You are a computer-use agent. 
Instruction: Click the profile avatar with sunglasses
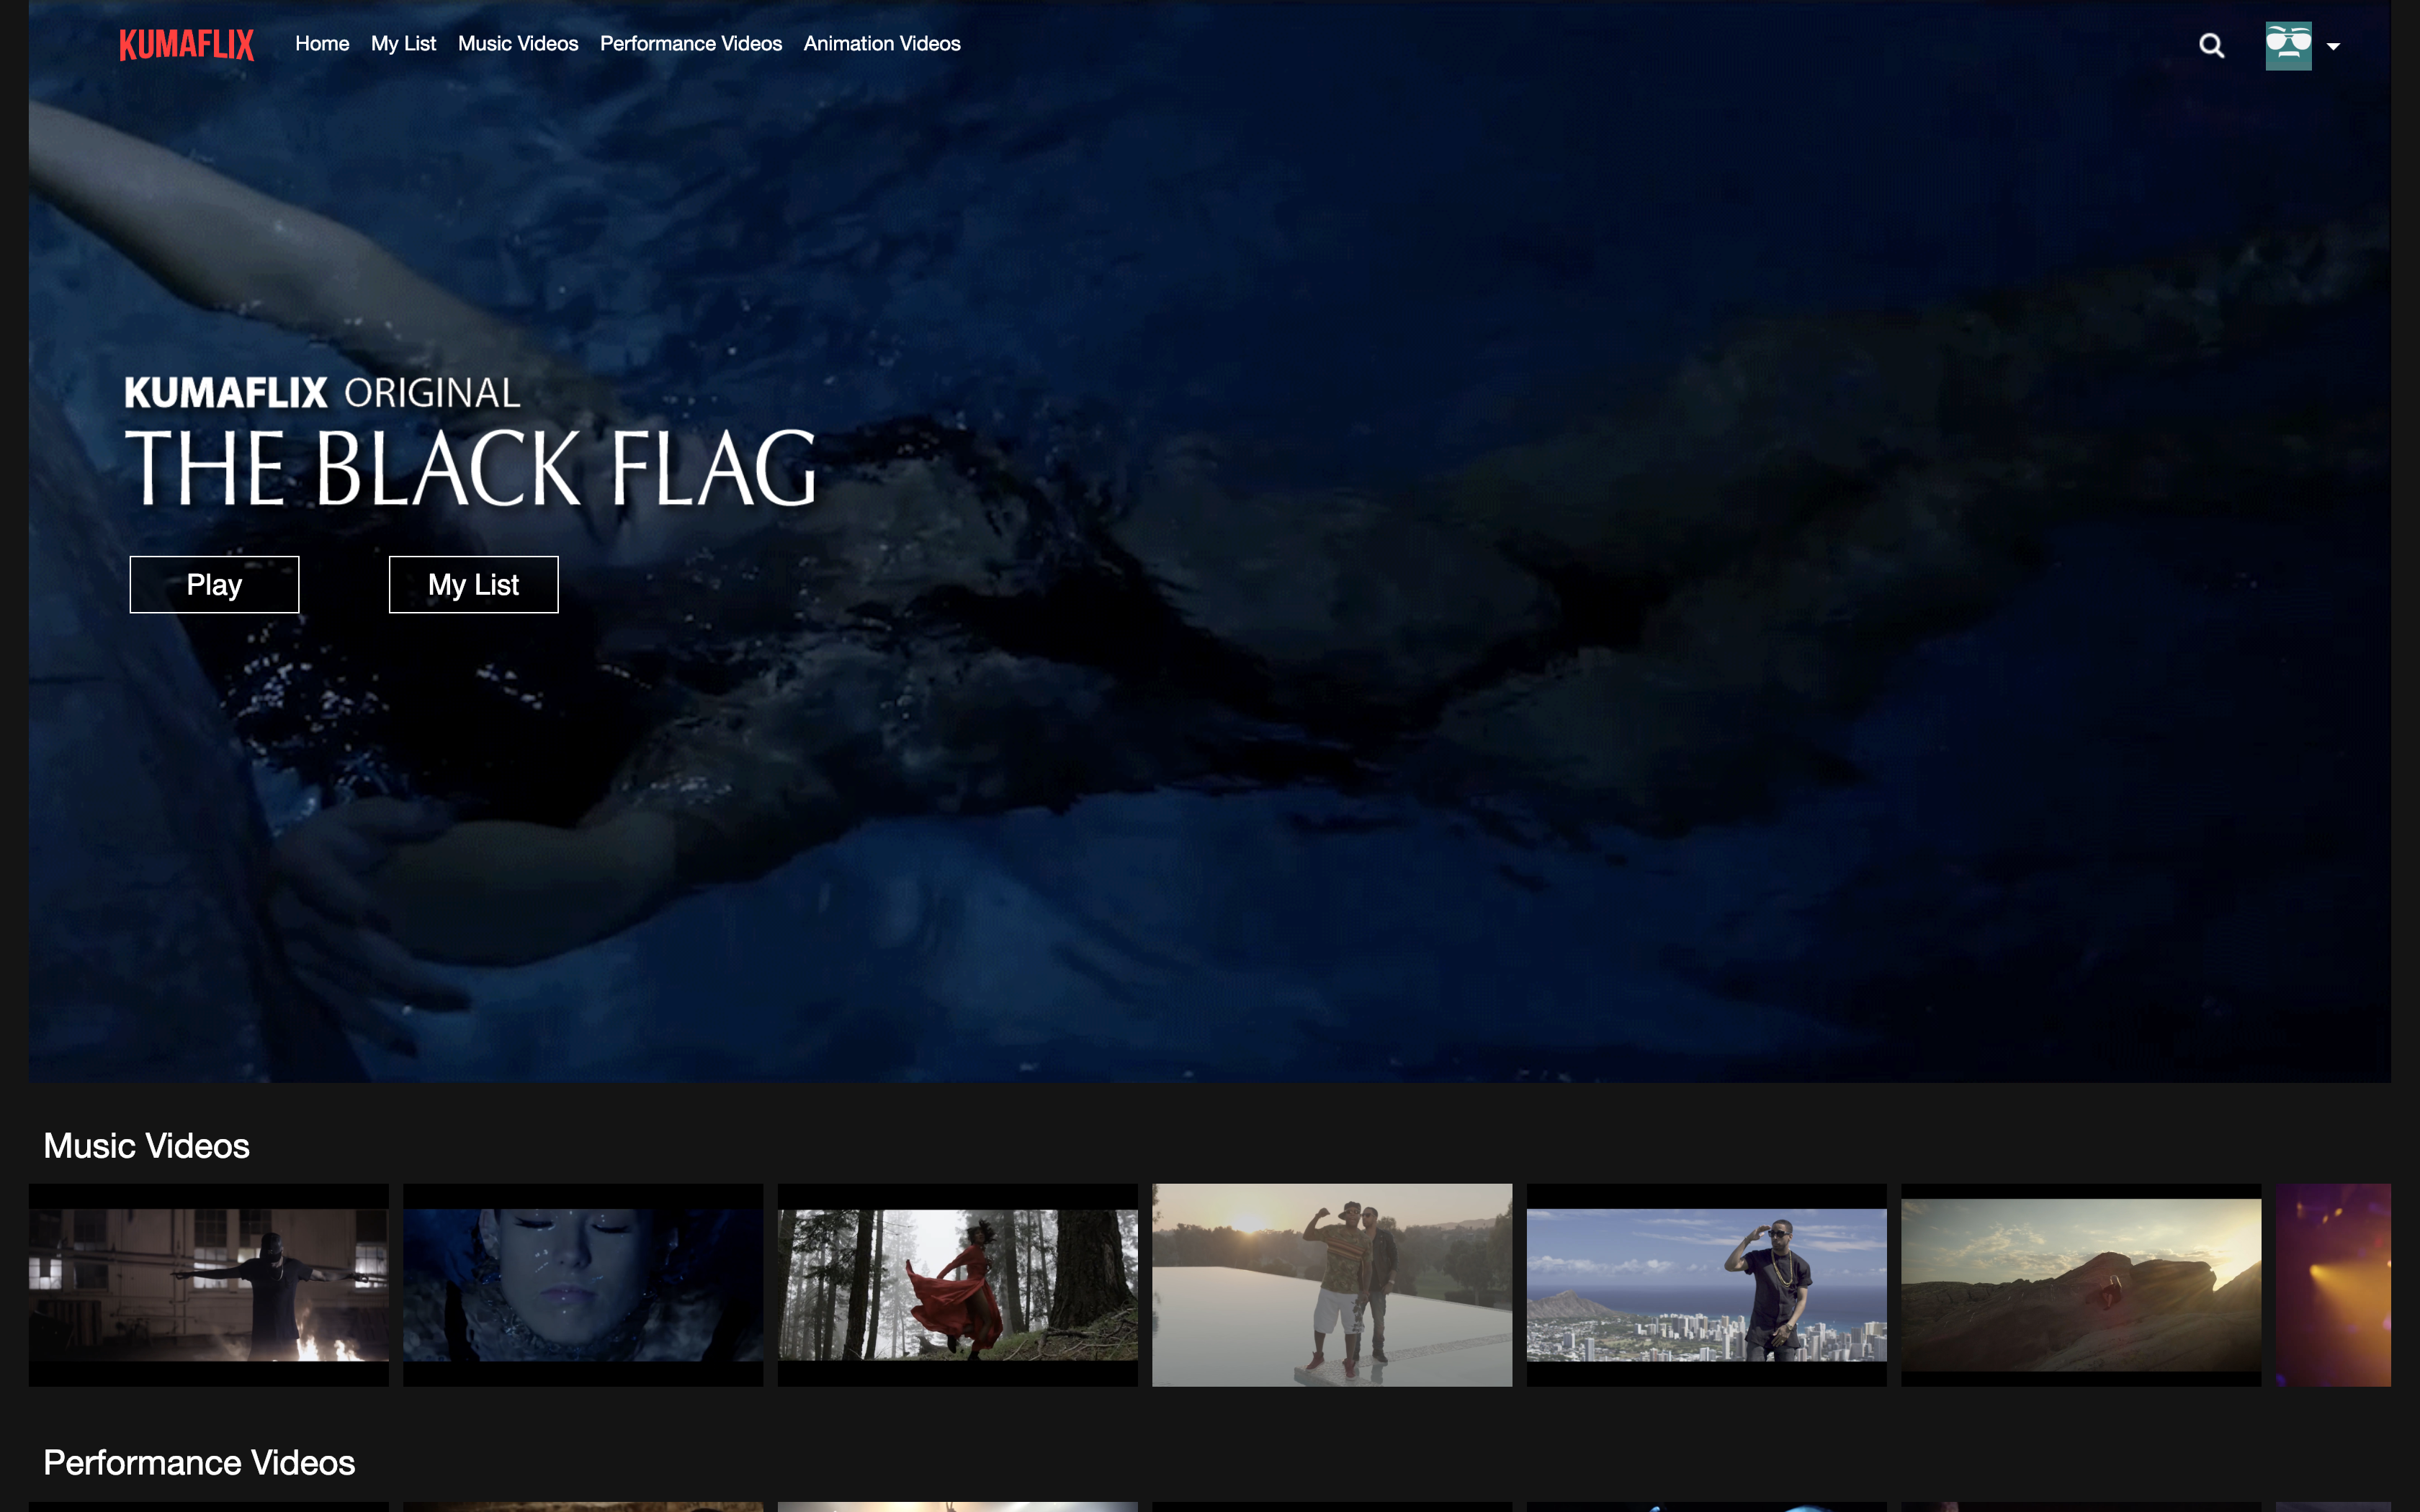coord(2288,46)
